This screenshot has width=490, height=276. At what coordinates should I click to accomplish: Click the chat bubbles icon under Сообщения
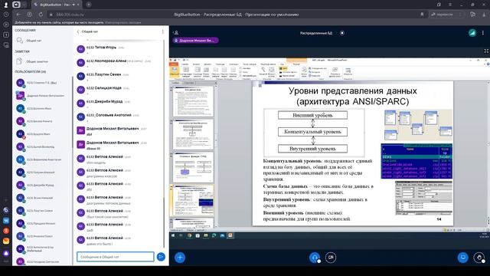click(20, 41)
